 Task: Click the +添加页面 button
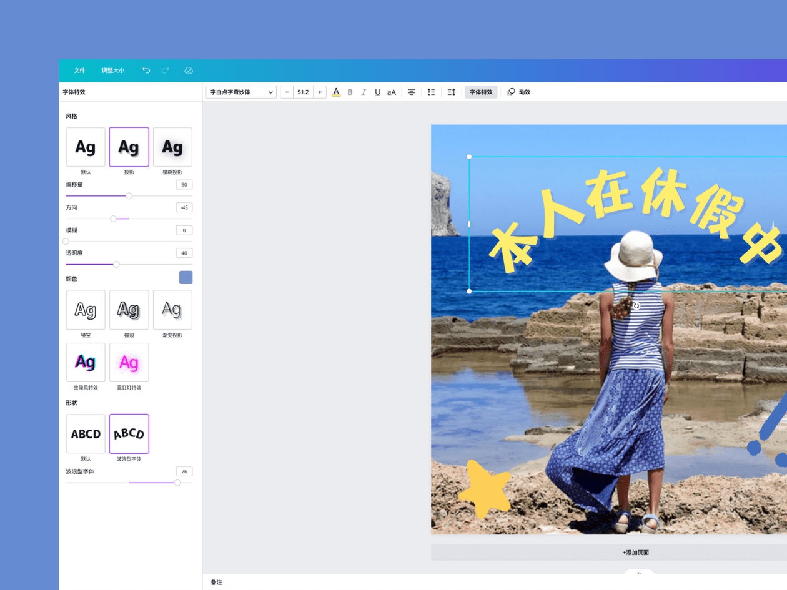636,553
